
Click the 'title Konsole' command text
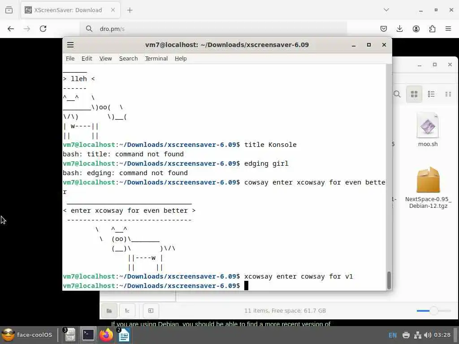(x=270, y=145)
